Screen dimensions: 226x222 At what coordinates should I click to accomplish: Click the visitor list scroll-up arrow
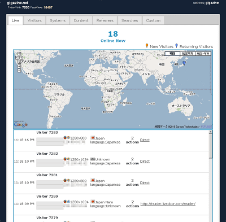(x=211, y=132)
